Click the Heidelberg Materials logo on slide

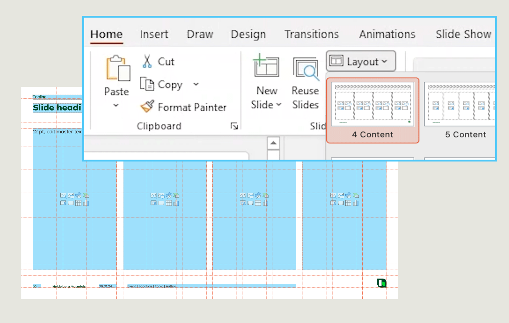coord(382,283)
